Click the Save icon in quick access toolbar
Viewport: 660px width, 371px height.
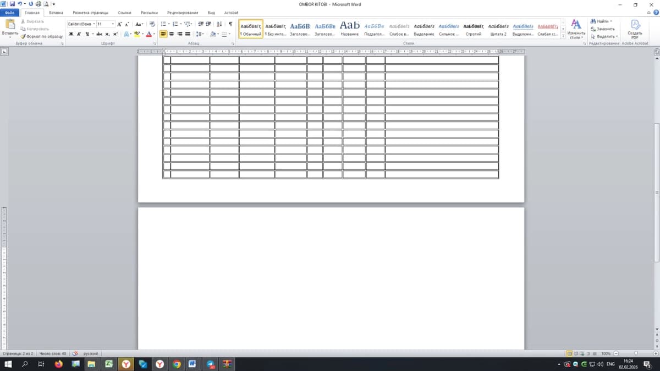[12, 4]
